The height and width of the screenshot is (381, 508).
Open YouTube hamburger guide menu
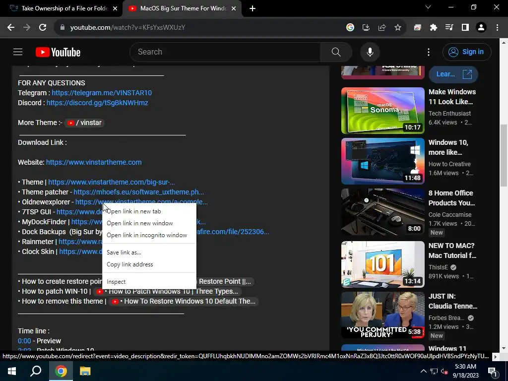click(x=18, y=52)
